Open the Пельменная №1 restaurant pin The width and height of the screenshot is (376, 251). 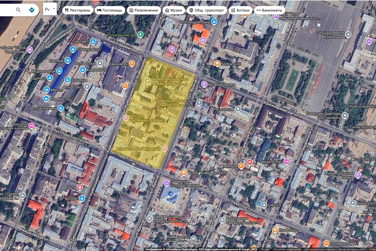point(326,243)
